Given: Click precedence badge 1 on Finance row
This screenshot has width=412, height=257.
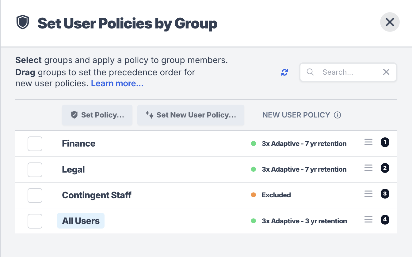Looking at the screenshot, I should (385, 142).
